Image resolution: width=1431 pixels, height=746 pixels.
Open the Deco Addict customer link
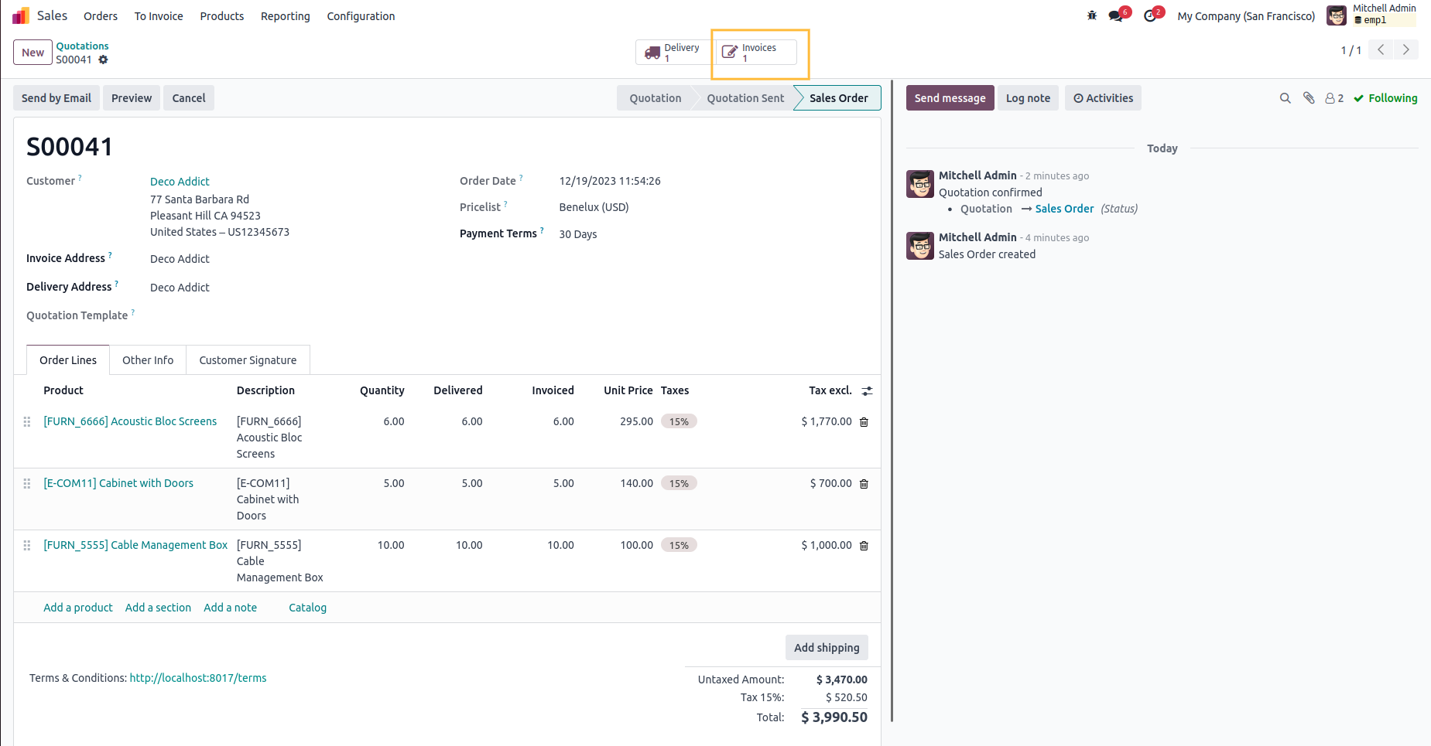[x=180, y=182]
